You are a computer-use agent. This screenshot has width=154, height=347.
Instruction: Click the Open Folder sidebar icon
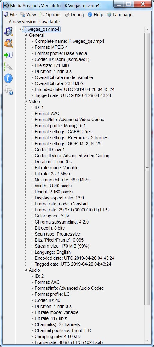tap(8, 43)
